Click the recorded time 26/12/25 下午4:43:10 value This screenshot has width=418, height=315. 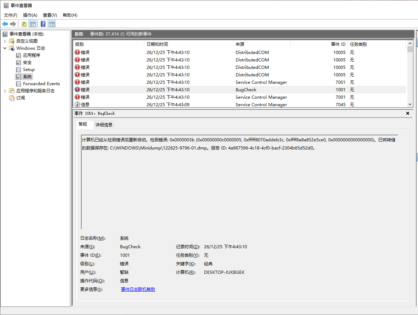click(226, 247)
